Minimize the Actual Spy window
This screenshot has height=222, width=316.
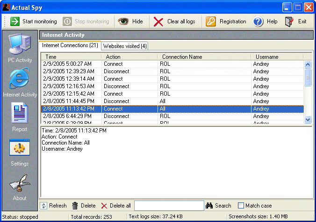click(287, 7)
